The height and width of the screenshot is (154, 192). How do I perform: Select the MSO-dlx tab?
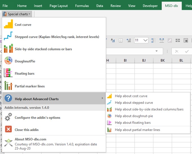click(x=171, y=6)
